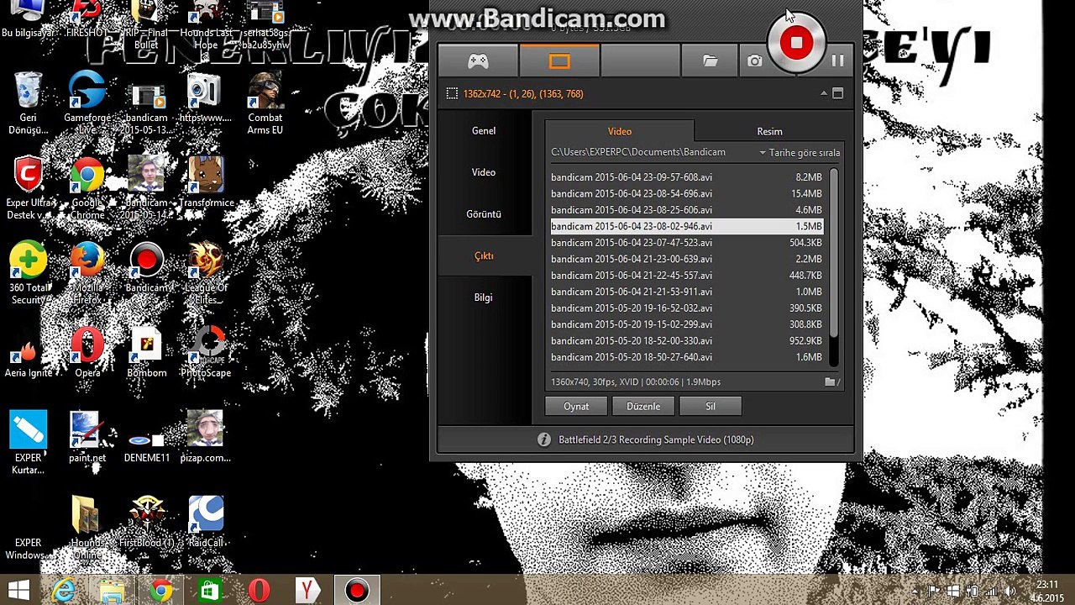Select file bandicam 2015-05-20 18-52-00-330.avi

tap(687, 341)
